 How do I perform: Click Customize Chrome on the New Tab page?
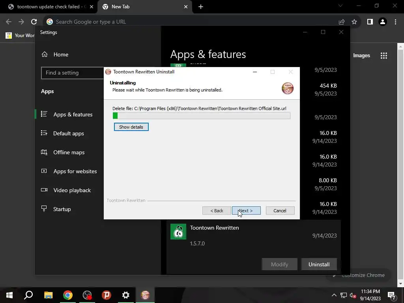pyautogui.click(x=360, y=275)
